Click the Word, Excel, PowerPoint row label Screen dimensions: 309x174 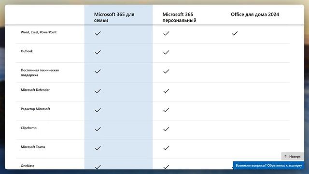pyautogui.click(x=39, y=32)
